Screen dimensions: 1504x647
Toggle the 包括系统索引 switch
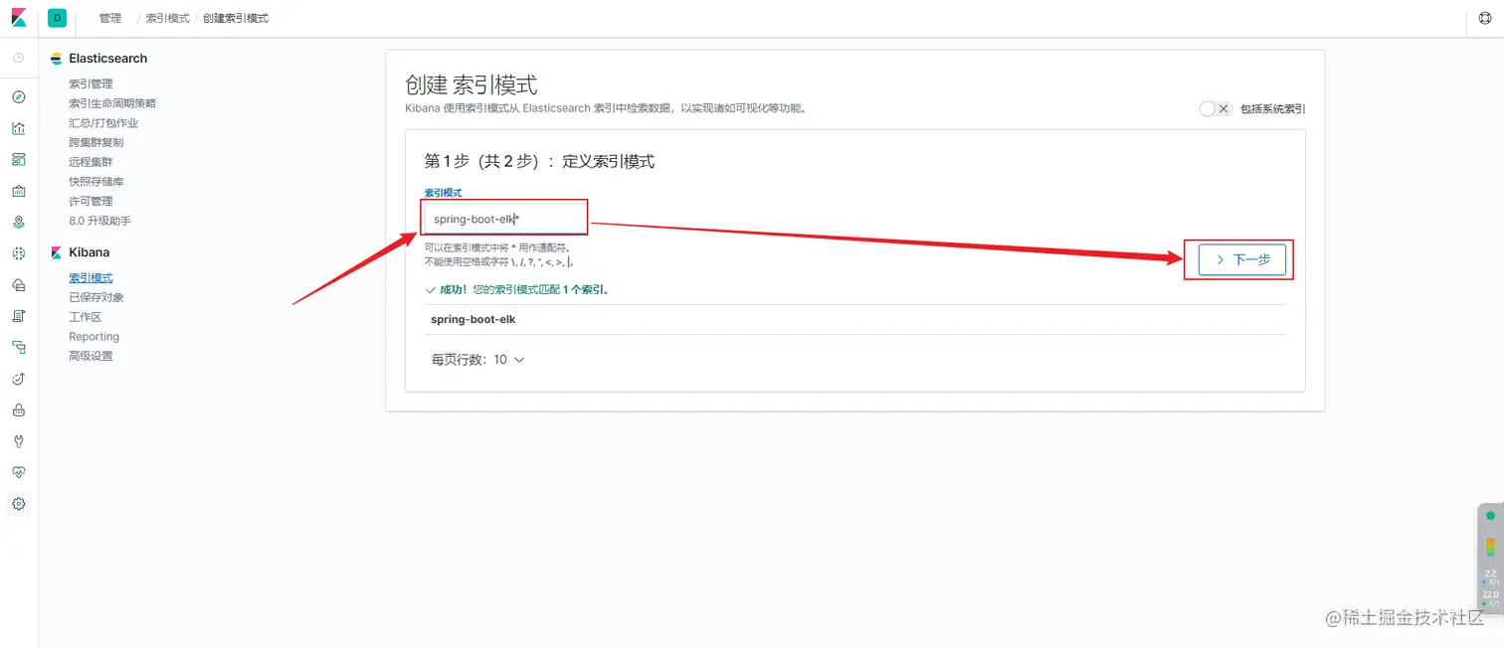(1215, 109)
